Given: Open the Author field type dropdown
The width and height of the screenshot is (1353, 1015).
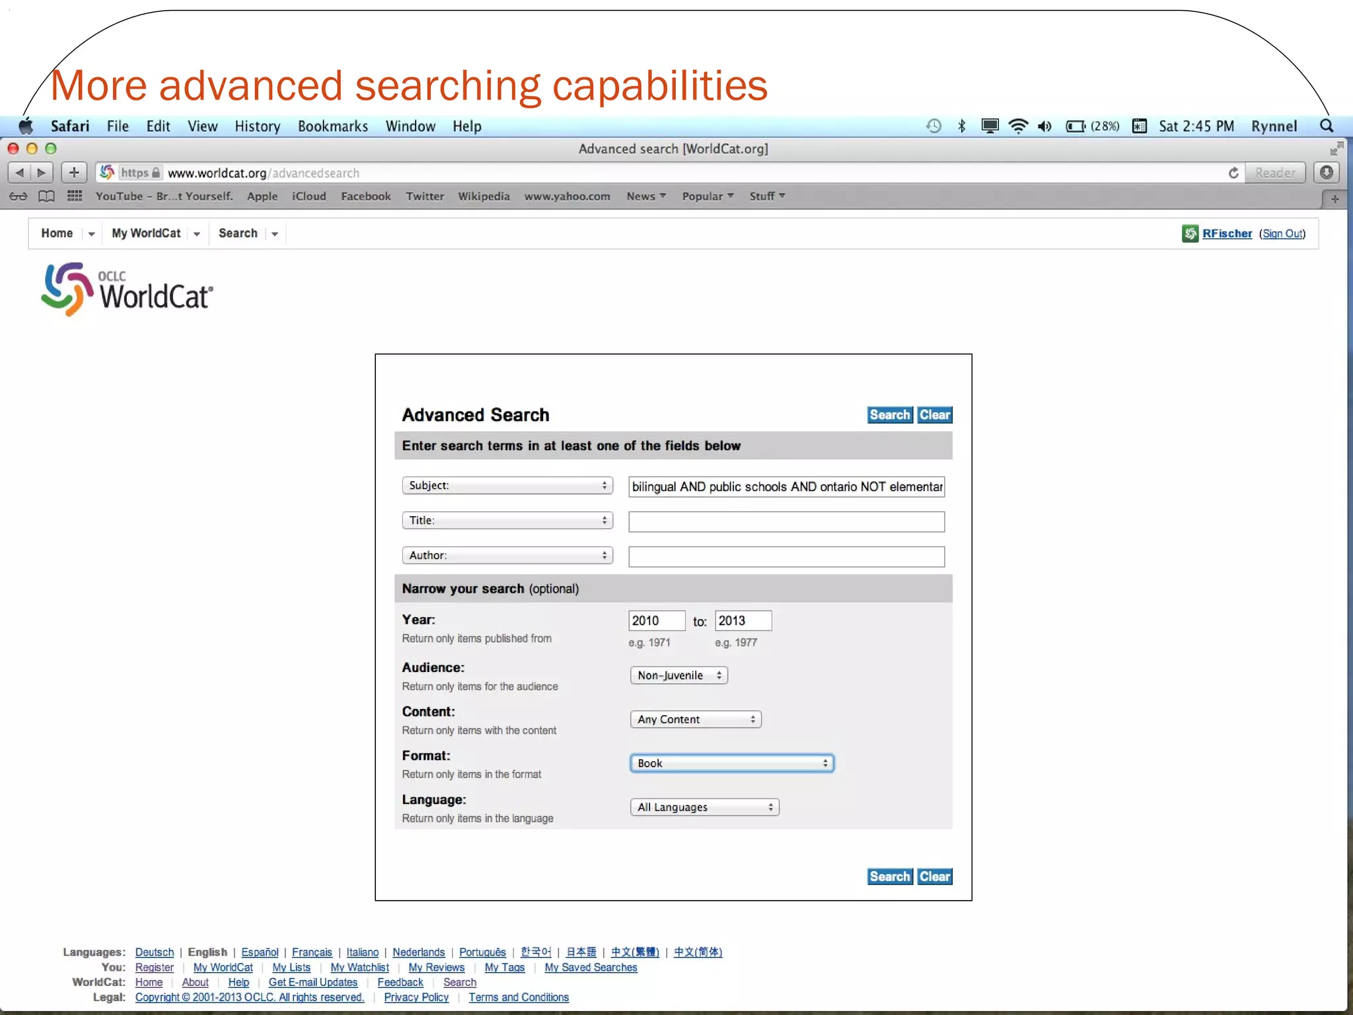Looking at the screenshot, I should [x=507, y=555].
